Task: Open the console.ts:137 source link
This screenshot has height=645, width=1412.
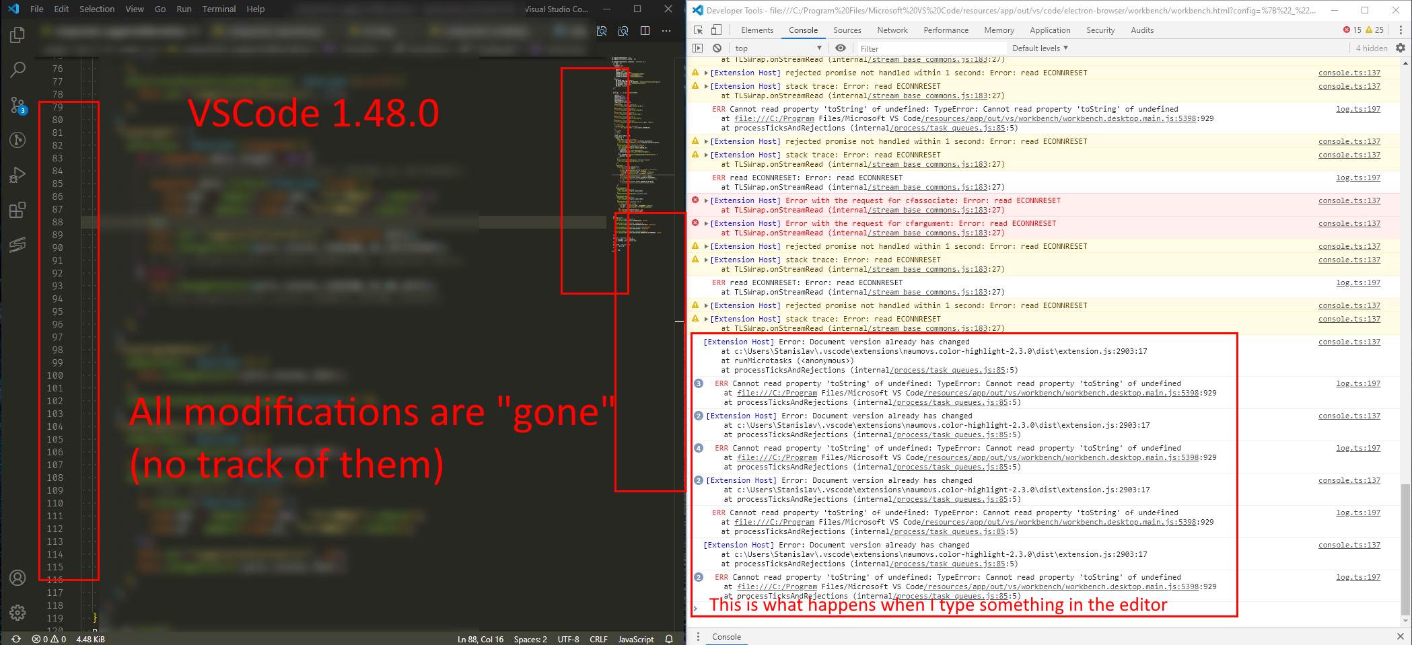Action: [1348, 73]
